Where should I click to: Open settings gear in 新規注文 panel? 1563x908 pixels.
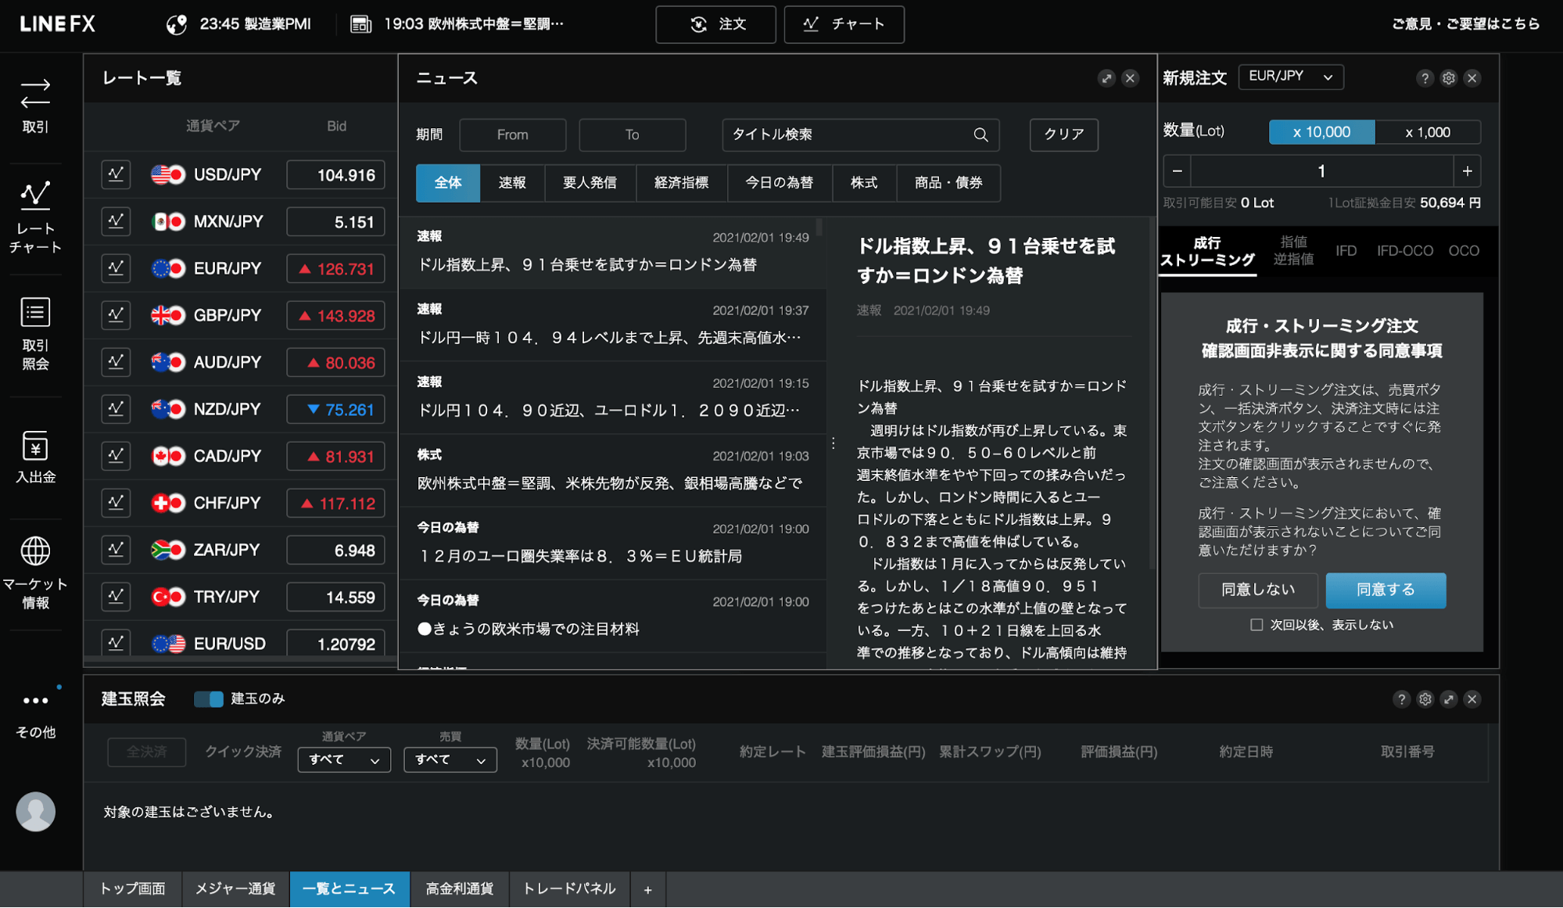[x=1449, y=78]
